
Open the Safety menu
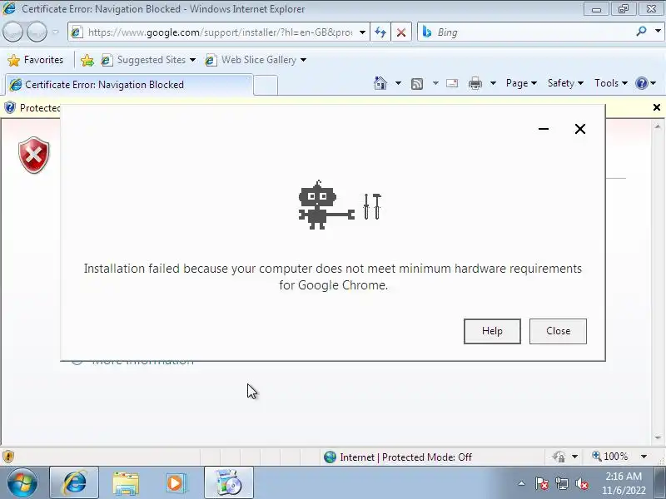(565, 83)
